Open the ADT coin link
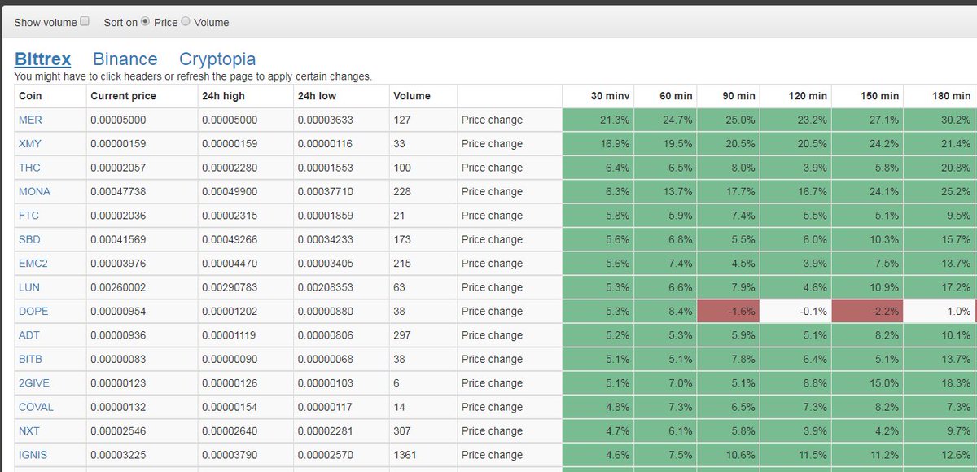This screenshot has width=977, height=472. 28,335
